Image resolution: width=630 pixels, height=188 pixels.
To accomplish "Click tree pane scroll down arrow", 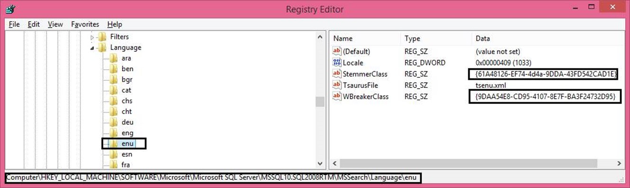I will pyautogui.click(x=320, y=164).
